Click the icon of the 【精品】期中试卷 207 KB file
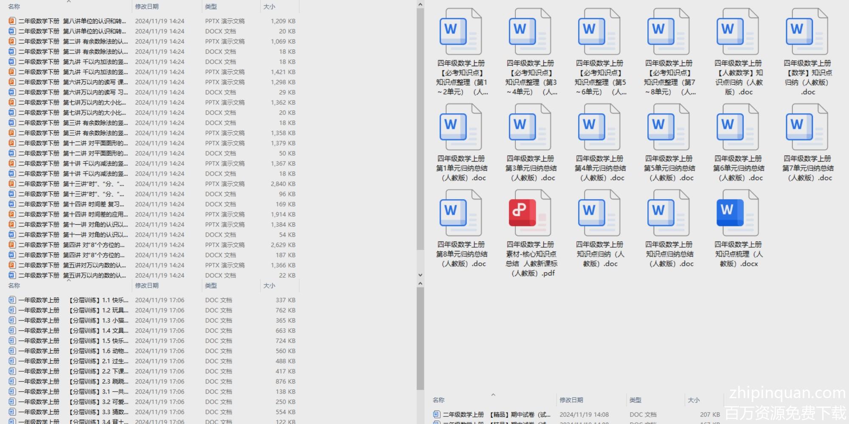The width and height of the screenshot is (849, 424). coord(436,414)
